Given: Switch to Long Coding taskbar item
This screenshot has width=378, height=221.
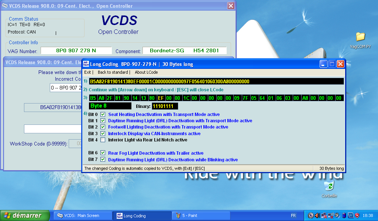Looking at the screenshot, I should coord(142,215).
